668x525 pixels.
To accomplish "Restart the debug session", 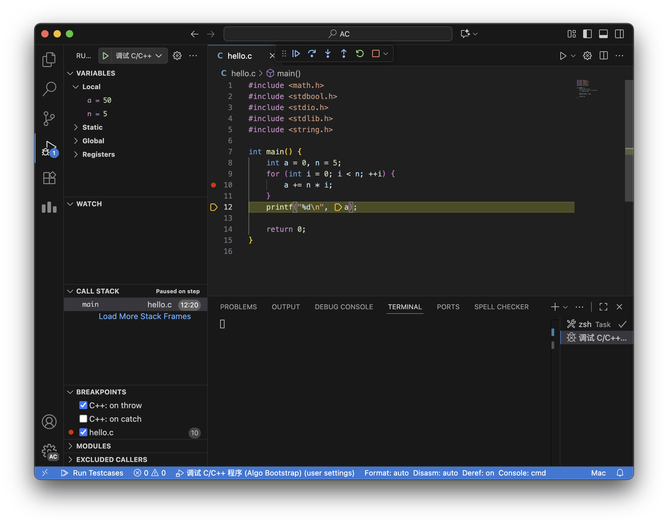I will pyautogui.click(x=360, y=54).
